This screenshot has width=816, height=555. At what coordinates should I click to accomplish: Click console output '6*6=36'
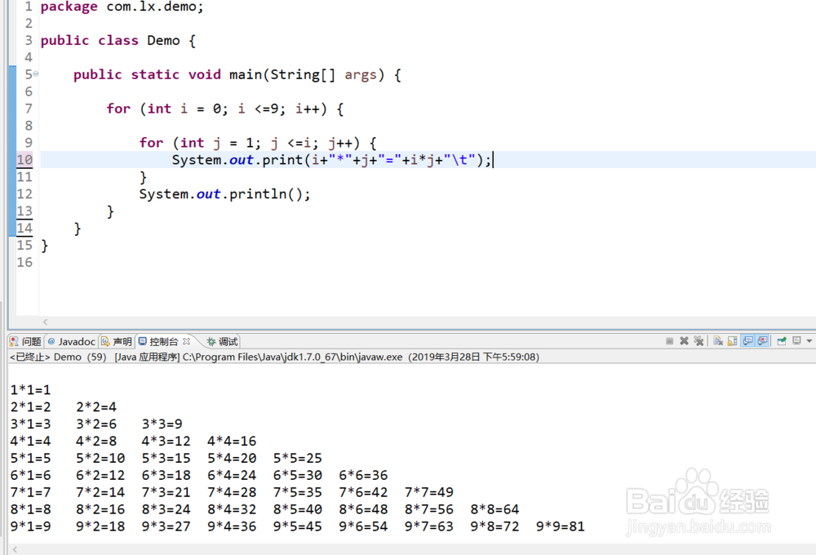coord(363,476)
